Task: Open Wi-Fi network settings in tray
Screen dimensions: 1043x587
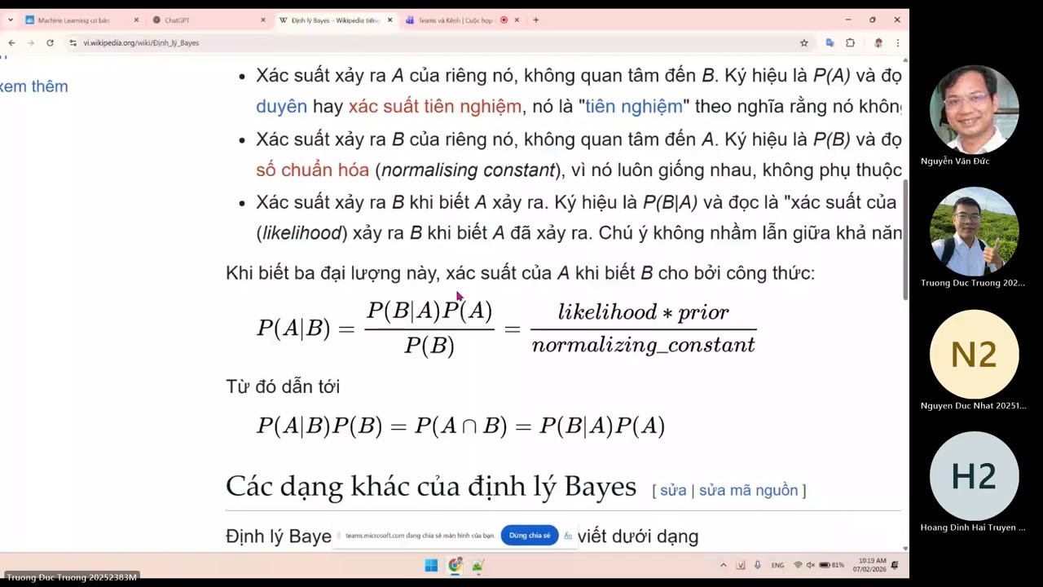Action: point(798,565)
